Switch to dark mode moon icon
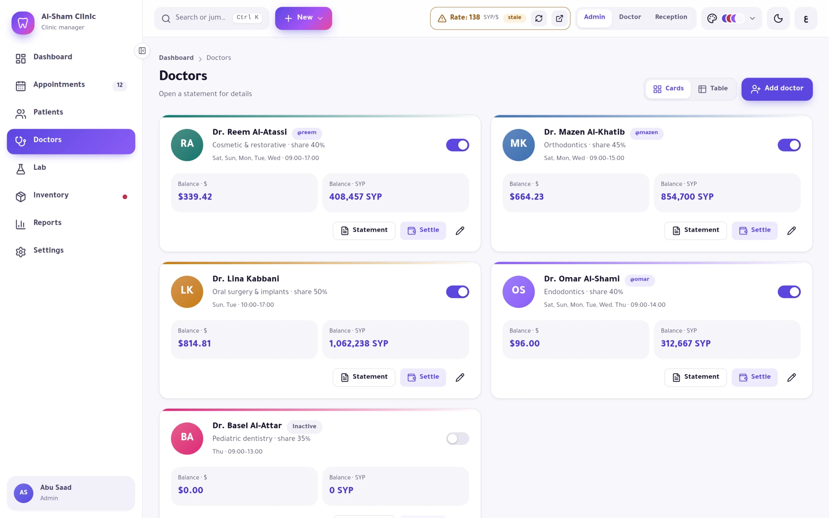Viewport: 829px width, 518px height. coord(778,18)
